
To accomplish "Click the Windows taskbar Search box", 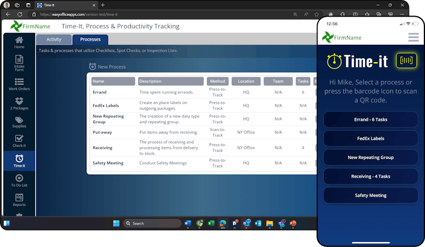I will point(152,223).
